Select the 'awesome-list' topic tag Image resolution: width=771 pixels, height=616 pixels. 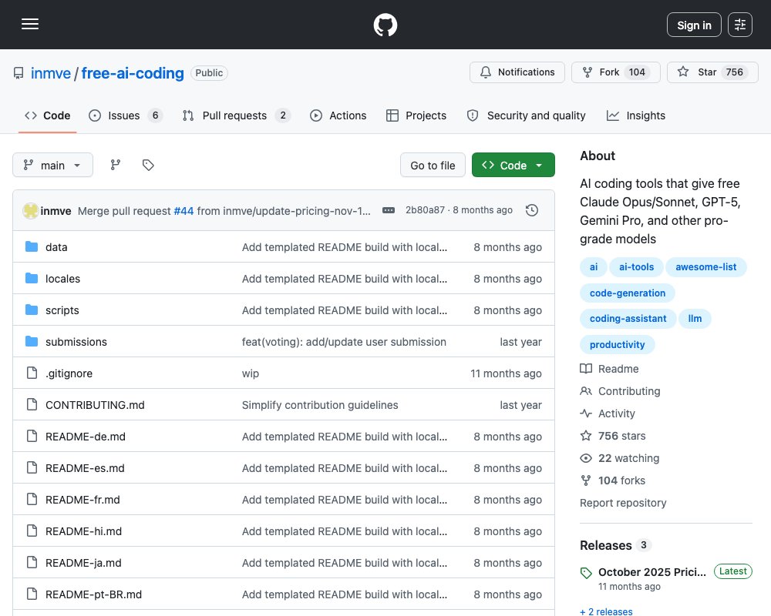pyautogui.click(x=705, y=266)
